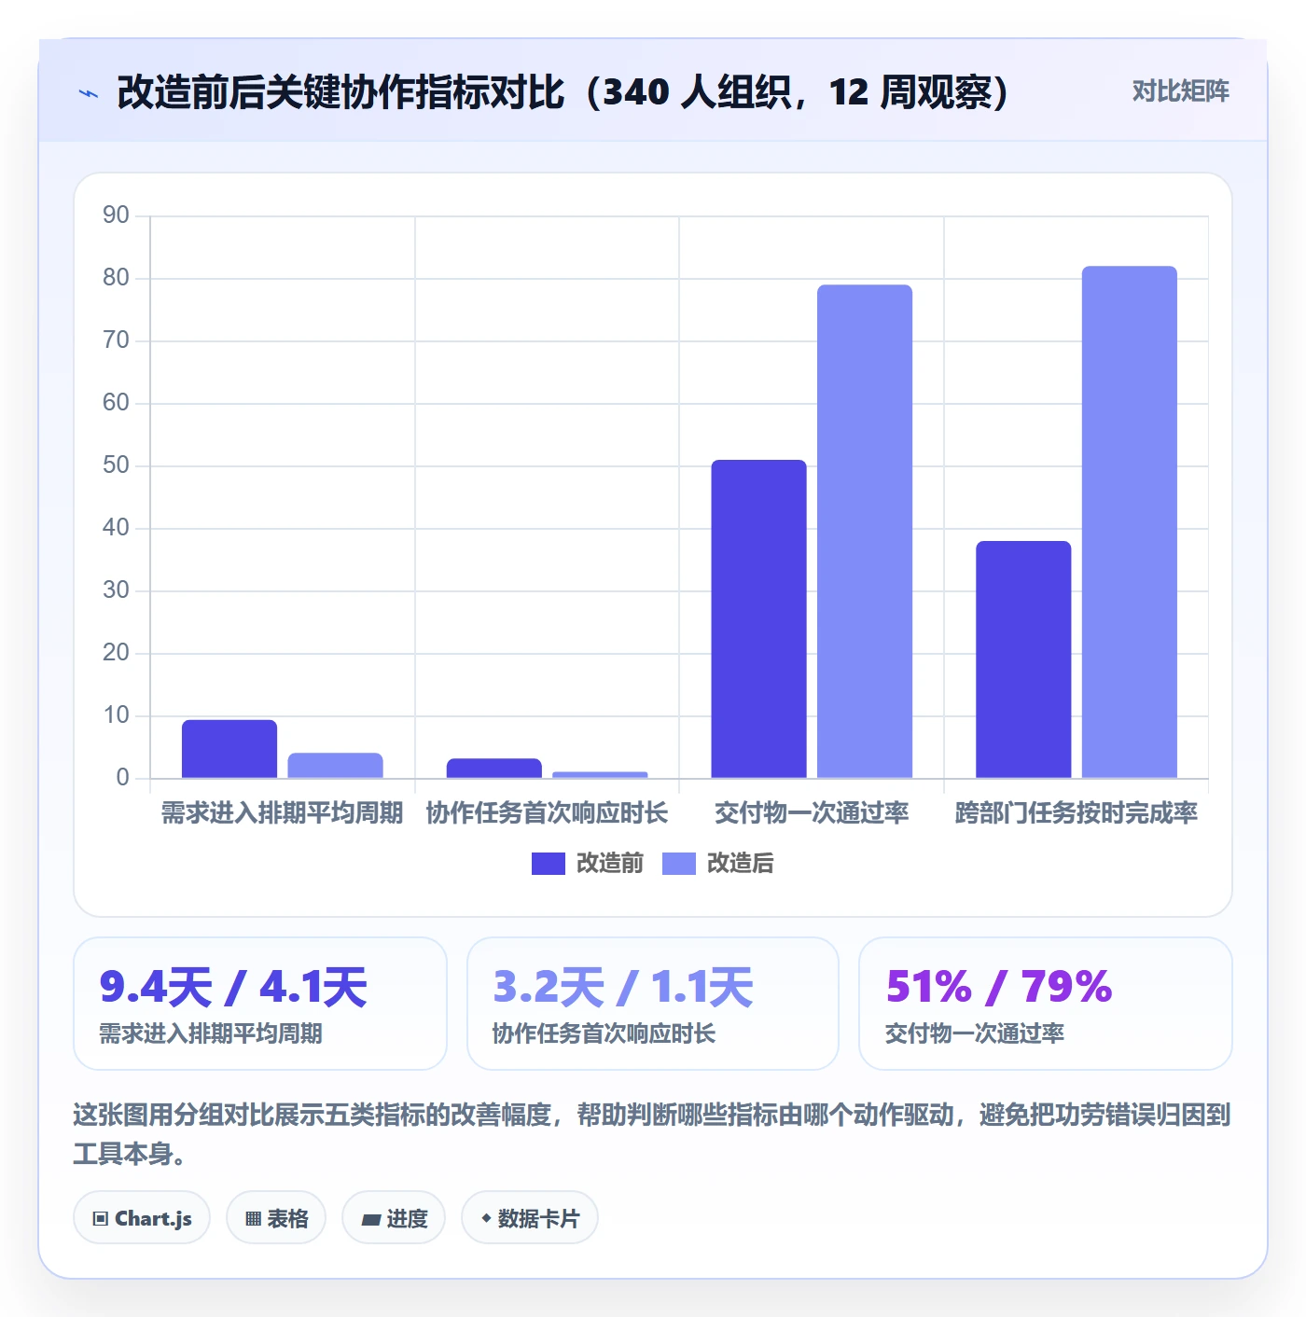The image size is (1306, 1317).
Task: Click the x-axis label 交付物一次通过率
Action: (812, 813)
